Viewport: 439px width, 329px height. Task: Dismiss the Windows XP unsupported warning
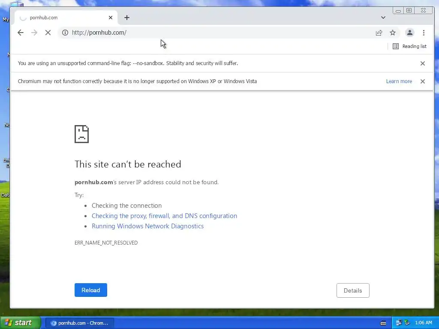[422, 81]
